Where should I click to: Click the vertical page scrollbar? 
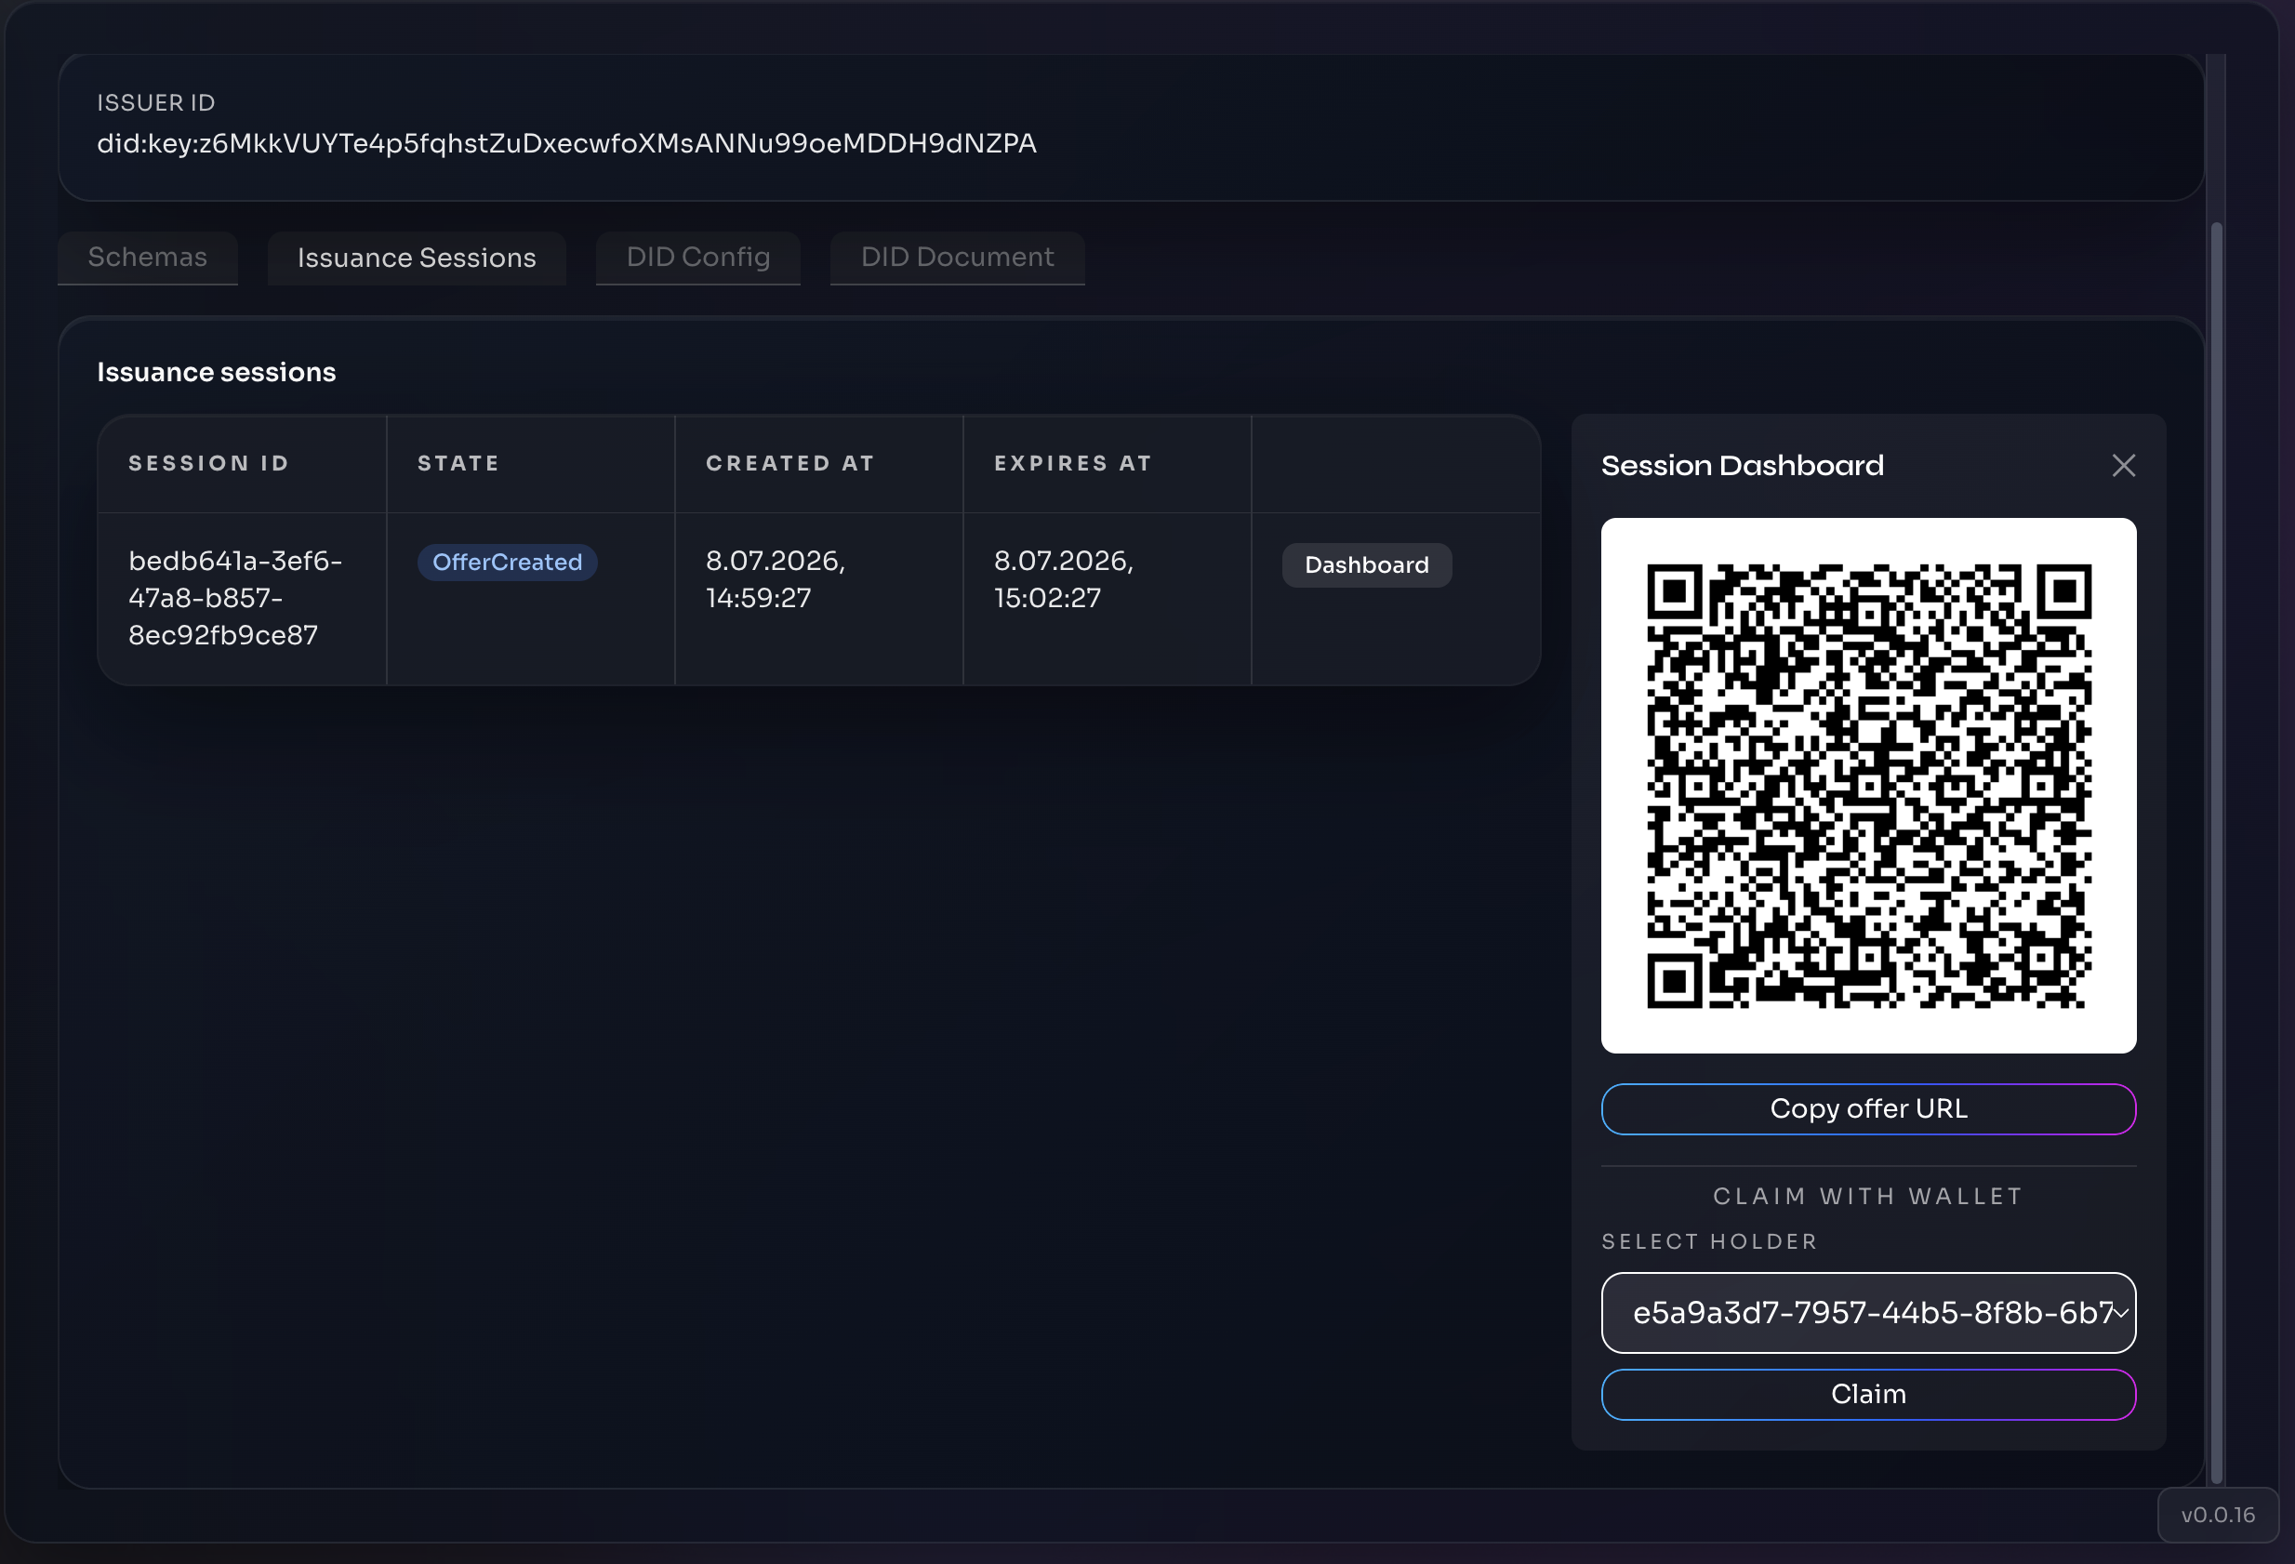[x=2216, y=851]
